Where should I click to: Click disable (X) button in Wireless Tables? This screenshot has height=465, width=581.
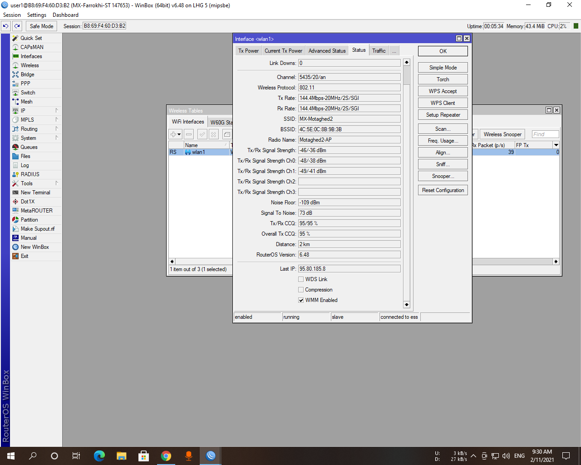coord(214,134)
